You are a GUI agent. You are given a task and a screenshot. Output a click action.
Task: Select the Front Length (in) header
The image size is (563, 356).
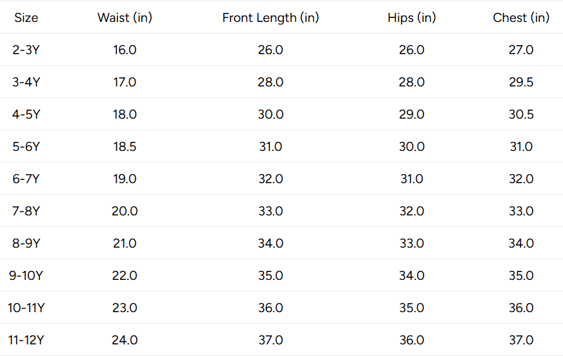click(x=271, y=17)
